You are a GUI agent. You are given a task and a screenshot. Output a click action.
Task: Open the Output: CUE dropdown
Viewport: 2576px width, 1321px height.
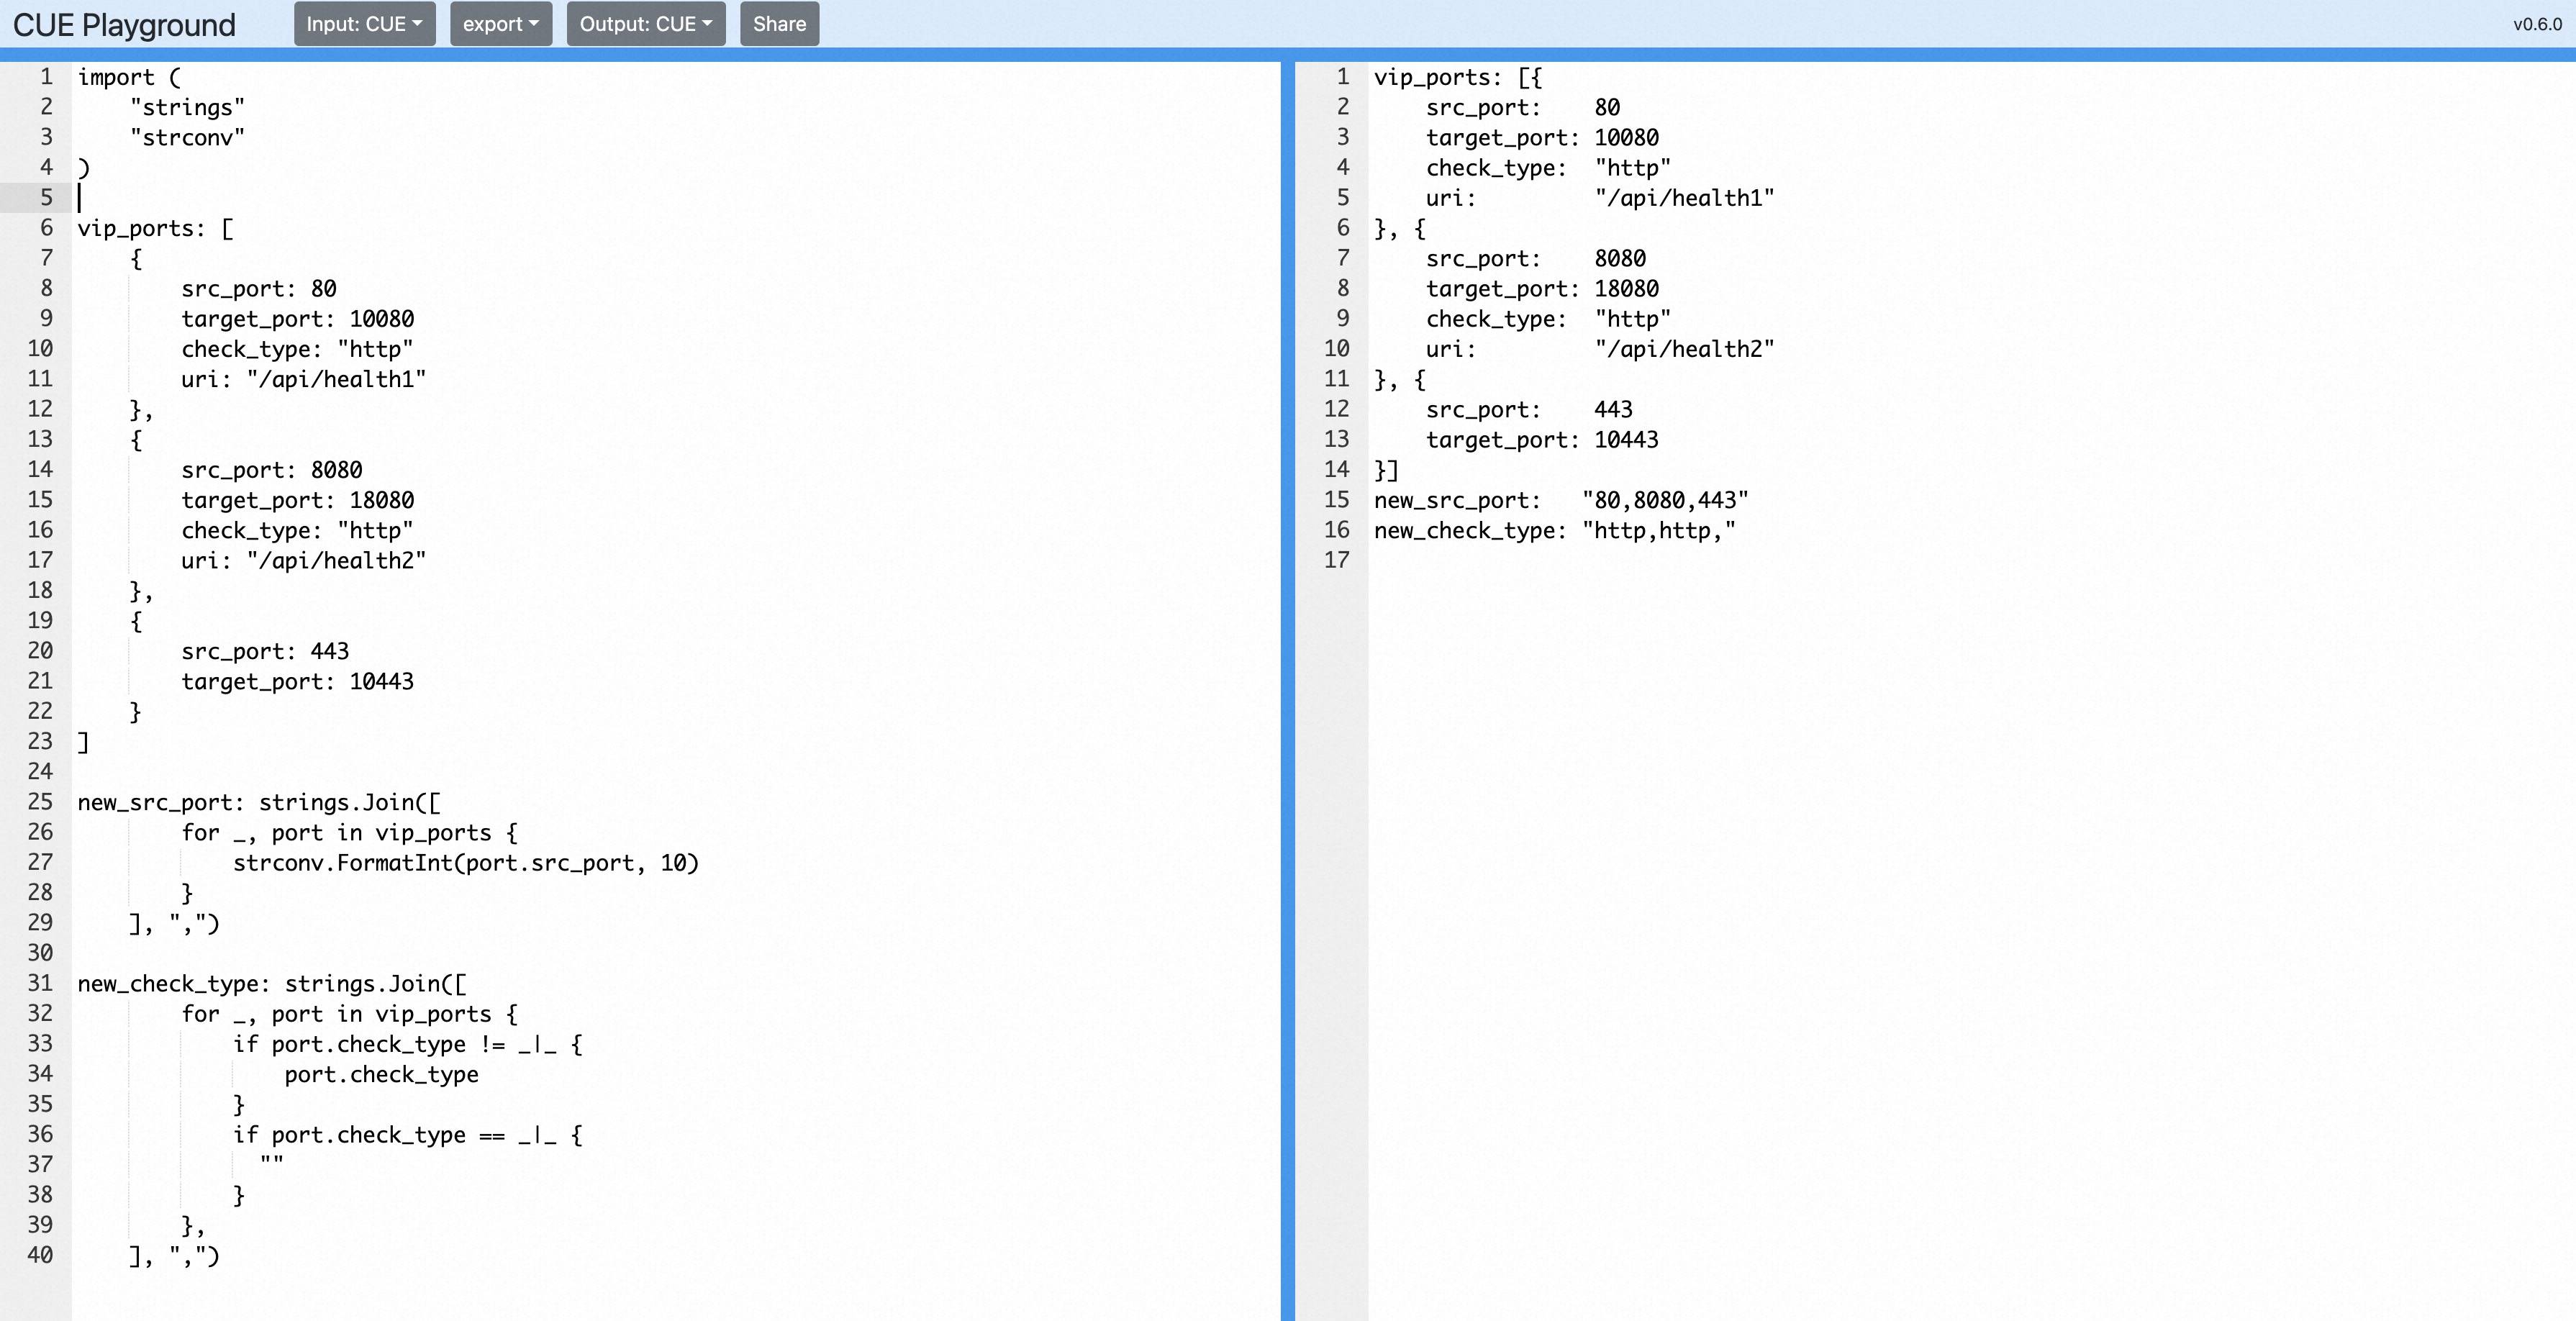click(x=645, y=24)
